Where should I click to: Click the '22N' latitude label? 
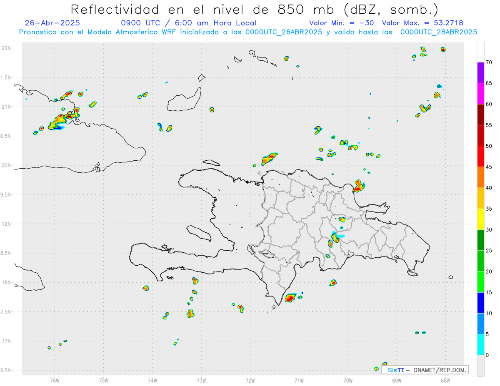(7, 48)
